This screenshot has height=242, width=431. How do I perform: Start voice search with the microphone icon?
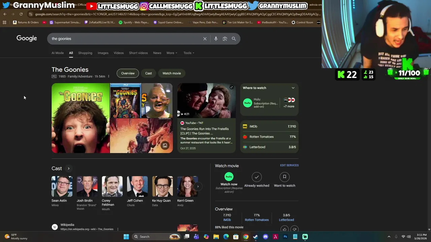coord(216,39)
